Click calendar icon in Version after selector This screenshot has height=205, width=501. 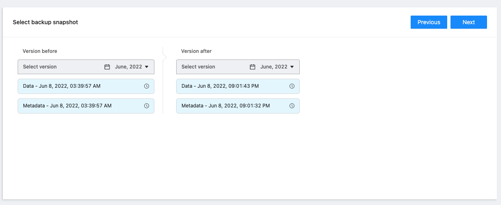253,67
